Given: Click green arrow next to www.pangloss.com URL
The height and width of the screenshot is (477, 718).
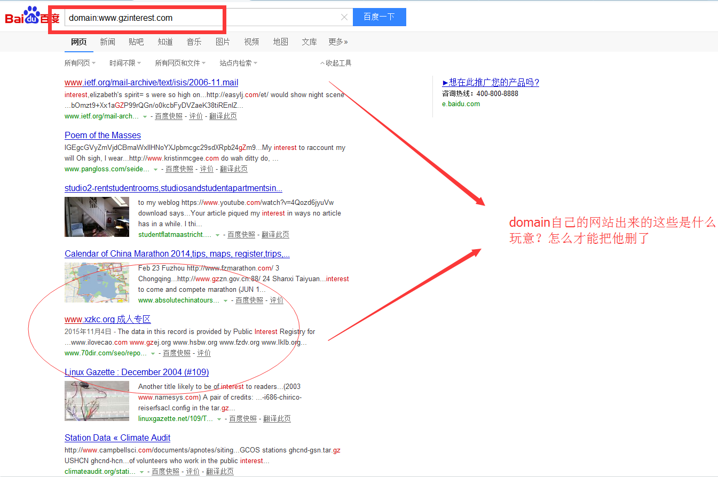Looking at the screenshot, I should tap(155, 169).
